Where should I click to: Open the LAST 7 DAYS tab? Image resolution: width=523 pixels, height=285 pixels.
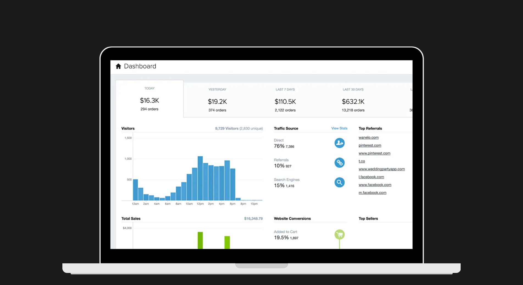[285, 100]
